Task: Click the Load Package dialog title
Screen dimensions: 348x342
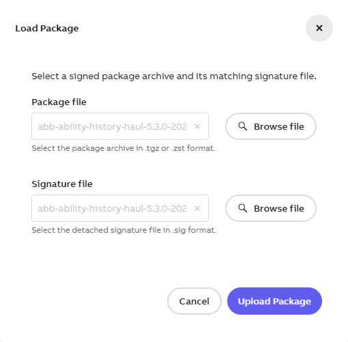Action: point(47,29)
